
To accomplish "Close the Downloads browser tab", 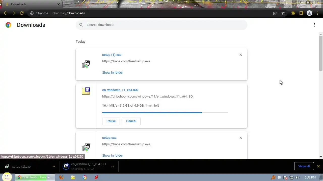I will [59, 4].
